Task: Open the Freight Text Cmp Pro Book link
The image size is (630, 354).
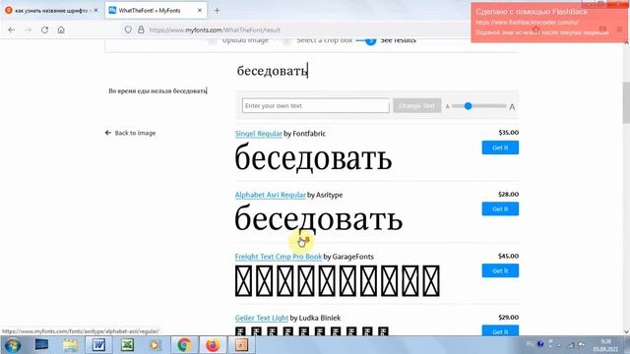Action: pyautogui.click(x=278, y=257)
